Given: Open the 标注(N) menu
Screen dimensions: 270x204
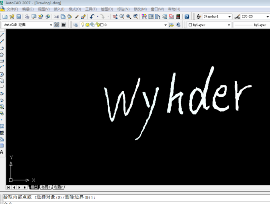Looking at the screenshot, I should pyautogui.click(x=123, y=9).
